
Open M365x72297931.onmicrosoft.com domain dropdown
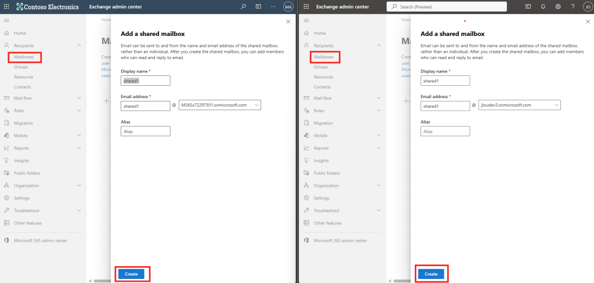pyautogui.click(x=220, y=105)
